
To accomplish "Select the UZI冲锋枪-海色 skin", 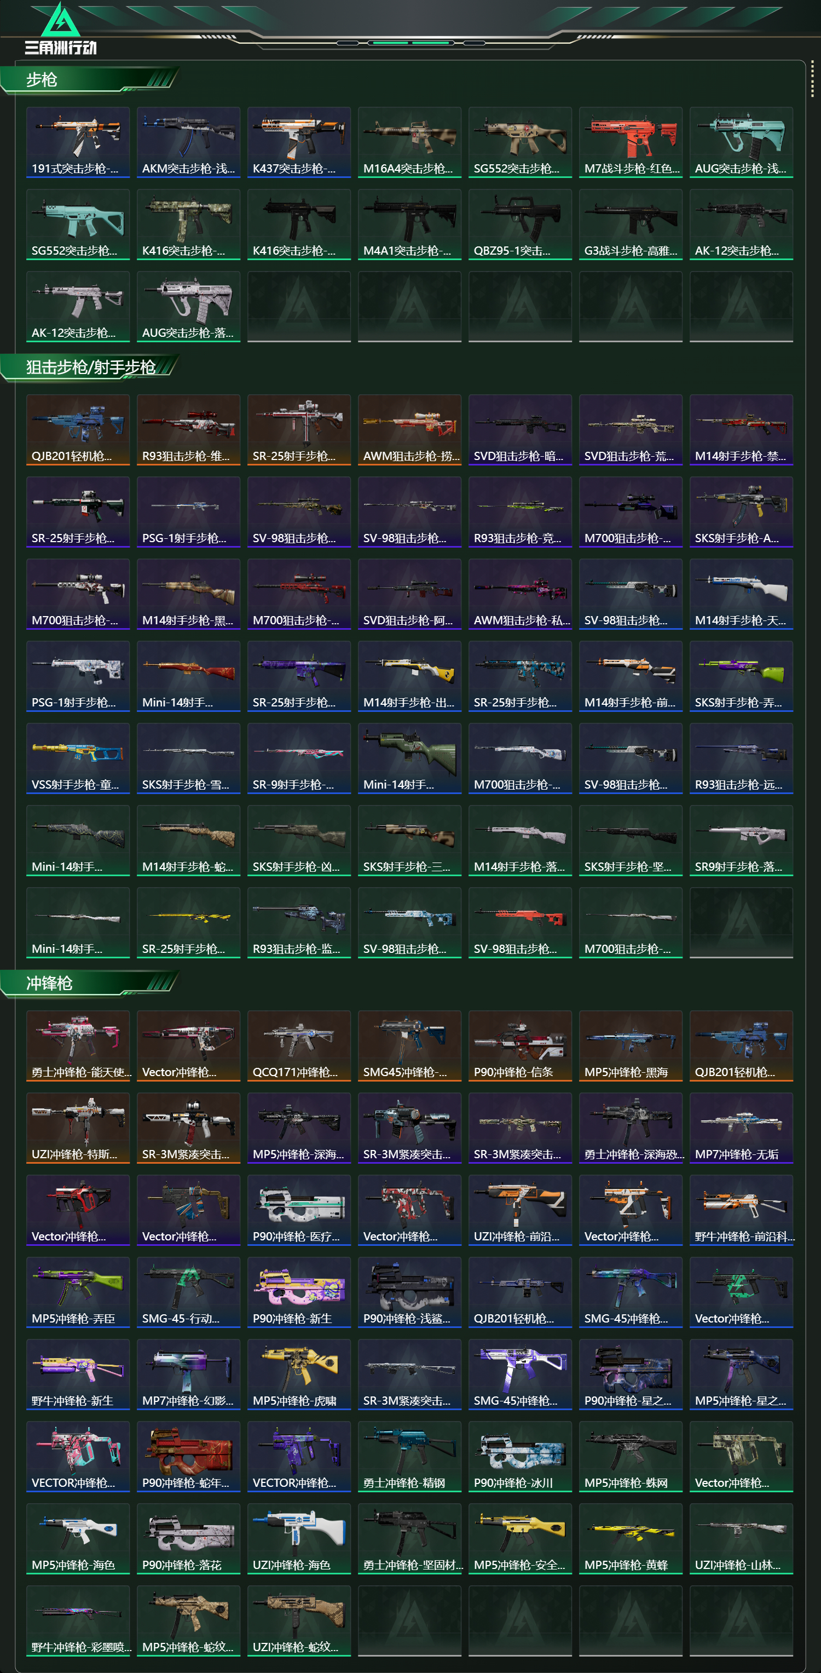I will pos(298,1539).
